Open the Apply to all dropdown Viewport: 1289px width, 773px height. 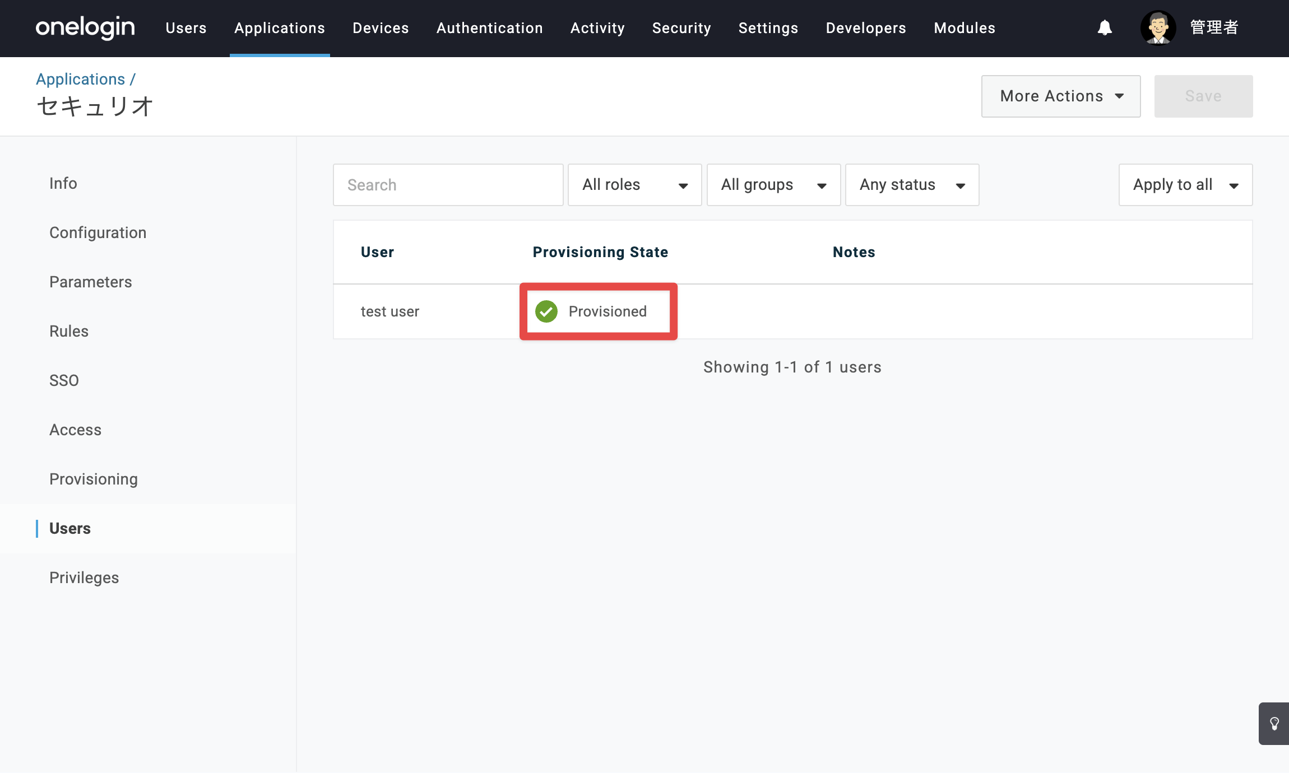(x=1185, y=185)
